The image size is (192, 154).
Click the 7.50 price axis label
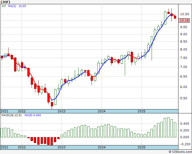(184, 58)
